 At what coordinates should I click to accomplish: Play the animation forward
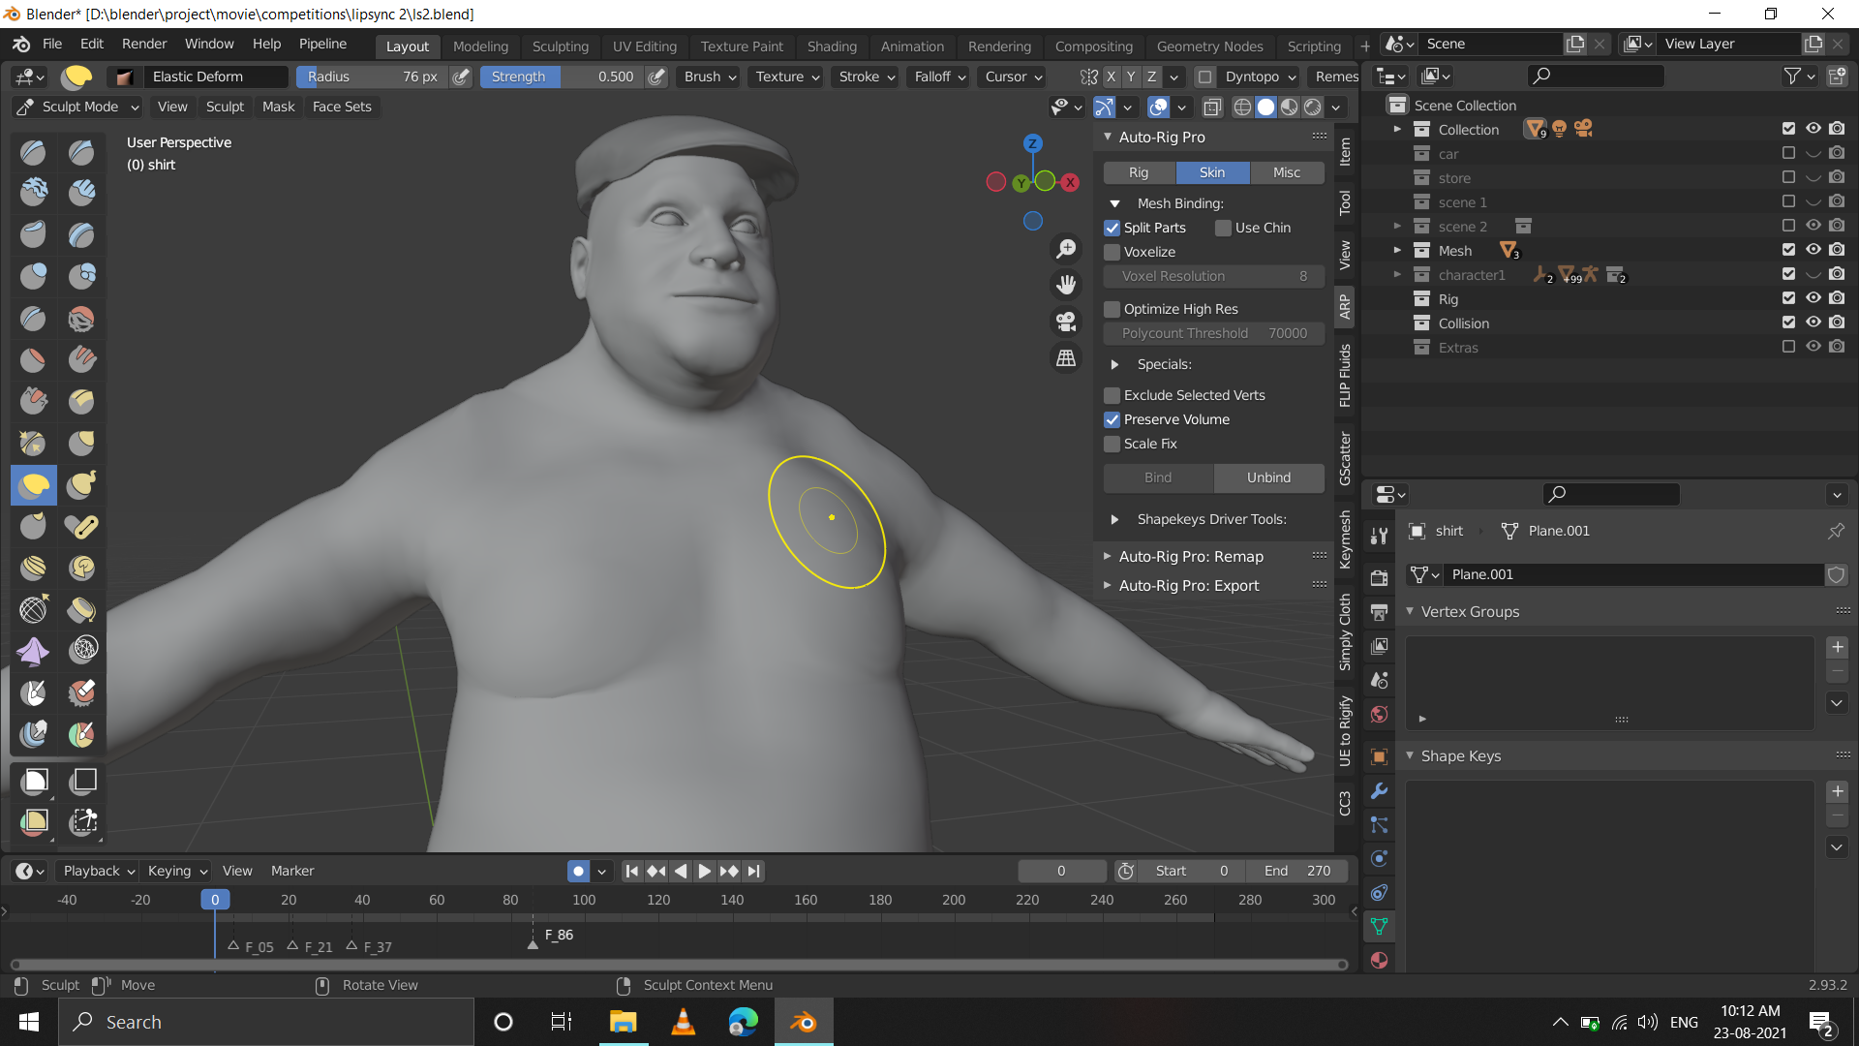(705, 871)
